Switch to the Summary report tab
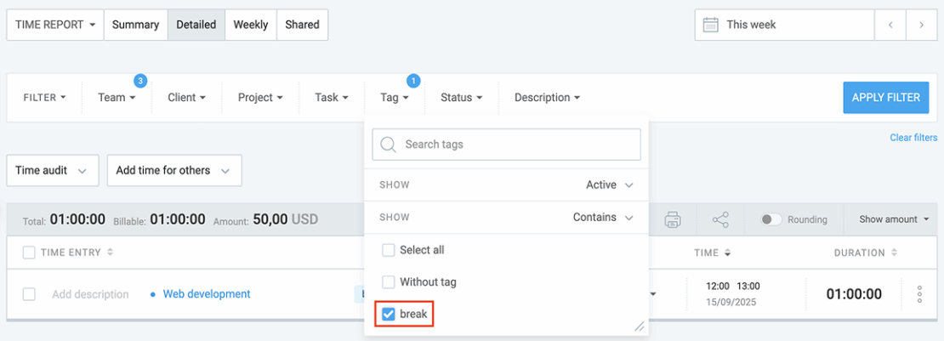The width and height of the screenshot is (944, 341). click(x=135, y=25)
